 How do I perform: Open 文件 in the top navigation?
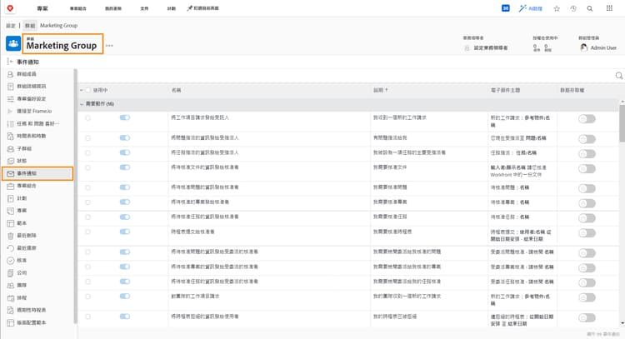point(144,8)
